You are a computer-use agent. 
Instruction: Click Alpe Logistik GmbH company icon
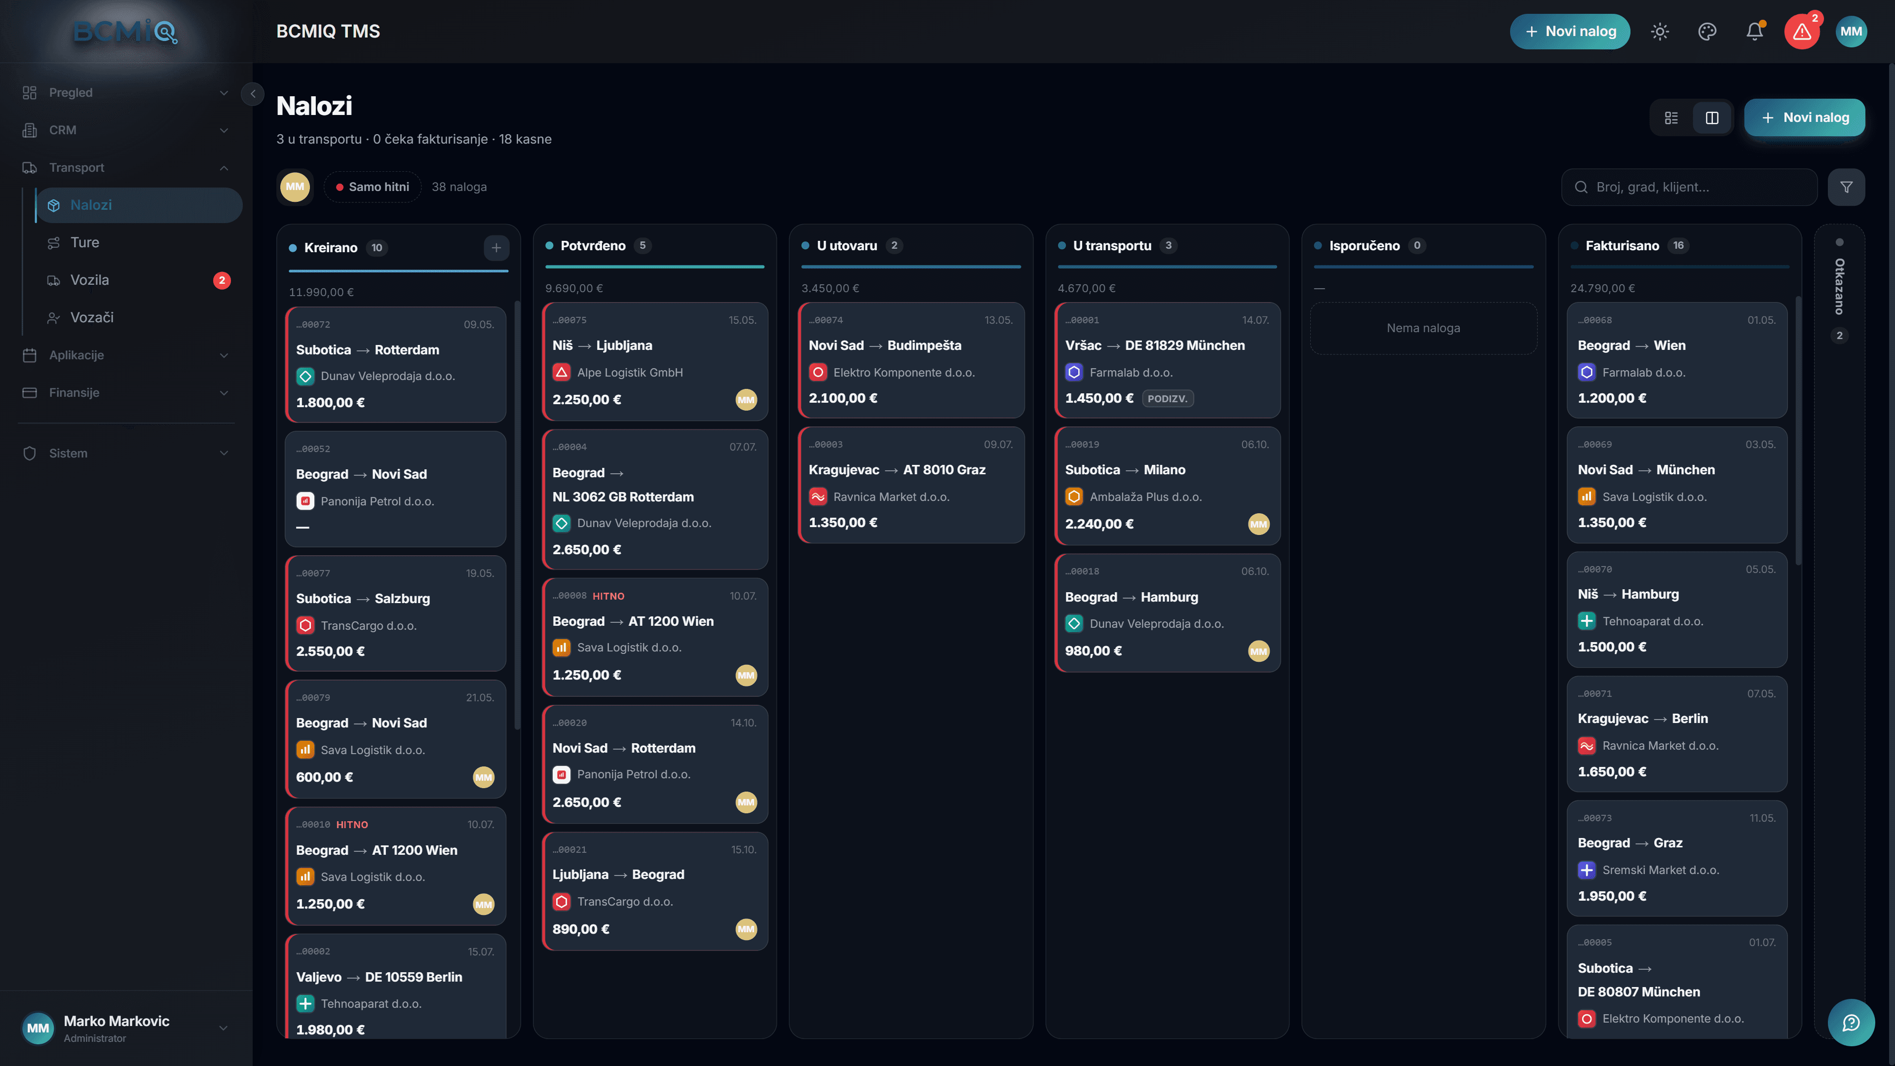[561, 372]
